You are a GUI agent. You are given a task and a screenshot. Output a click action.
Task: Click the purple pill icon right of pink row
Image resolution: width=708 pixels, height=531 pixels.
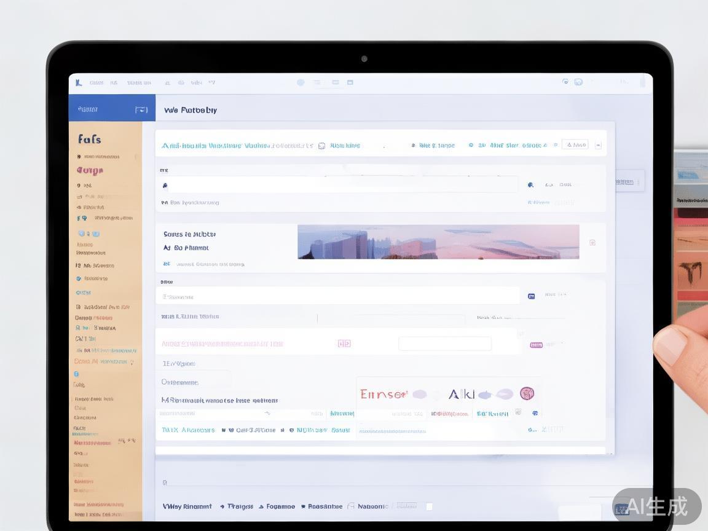pyautogui.click(x=536, y=345)
